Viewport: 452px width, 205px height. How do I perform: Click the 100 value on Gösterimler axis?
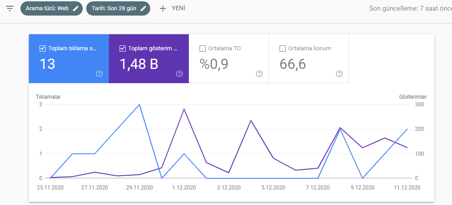[420, 154]
